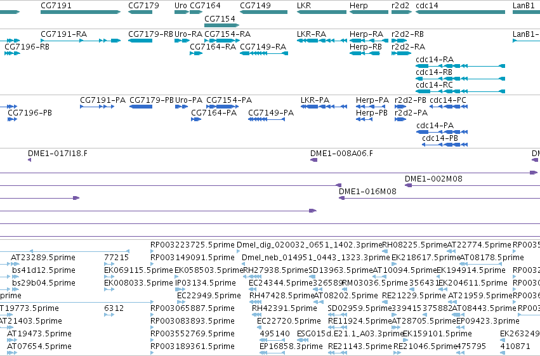The image size is (540, 356).
Task: Select protein CG7191-PA
Action: (103, 100)
